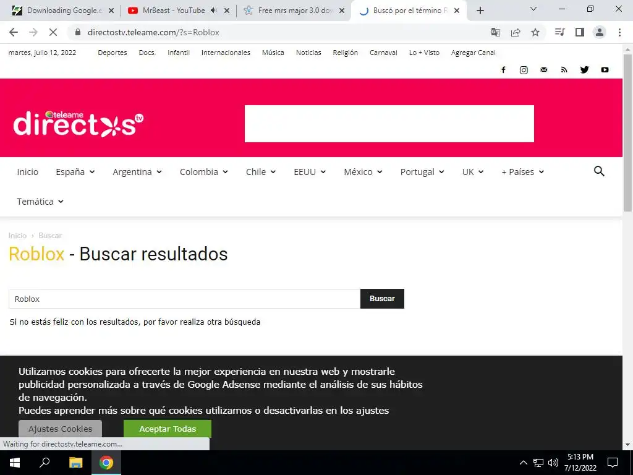Viewport: 633px width, 475px height.
Task: Open File Explorer from taskbar
Action: pos(75,463)
